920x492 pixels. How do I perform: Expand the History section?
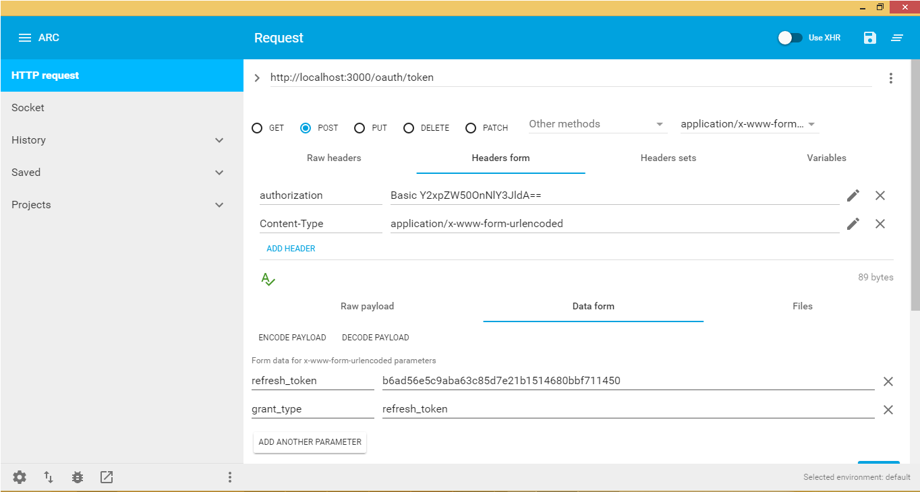[x=219, y=140]
